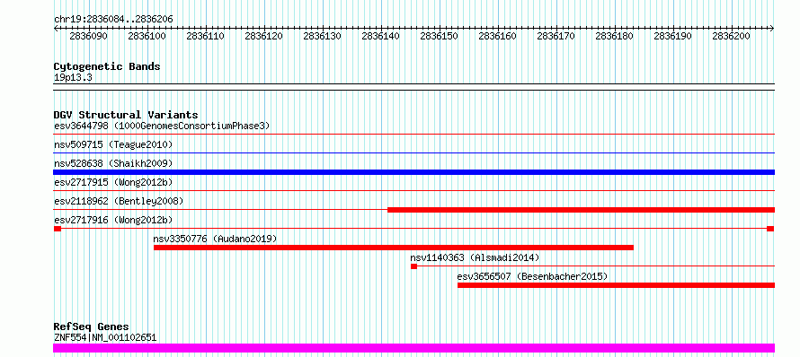Click the 2836150 ruler coordinate

pyautogui.click(x=439, y=36)
